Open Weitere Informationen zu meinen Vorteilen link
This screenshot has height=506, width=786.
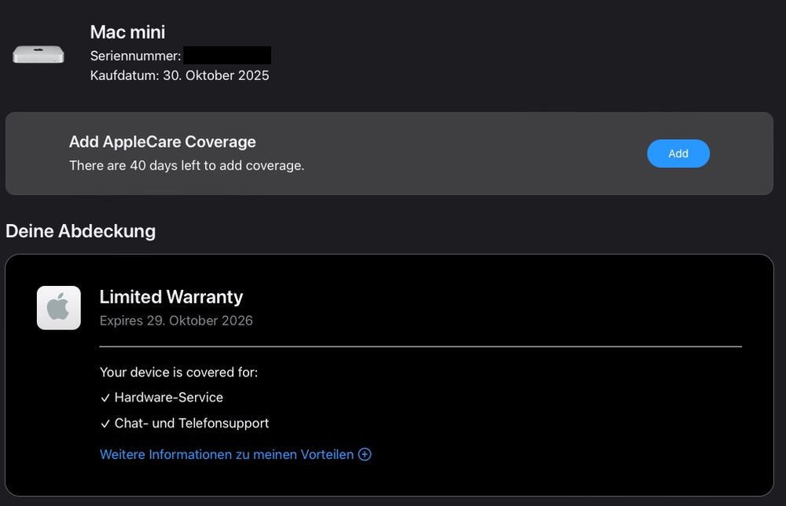227,454
